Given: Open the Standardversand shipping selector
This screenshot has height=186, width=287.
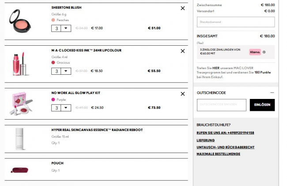Looking at the screenshot, I should [236, 22].
